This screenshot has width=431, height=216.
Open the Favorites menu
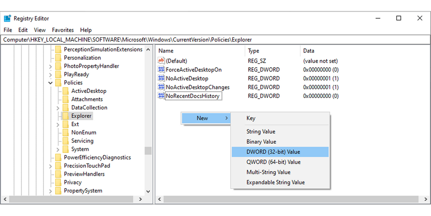tap(63, 30)
